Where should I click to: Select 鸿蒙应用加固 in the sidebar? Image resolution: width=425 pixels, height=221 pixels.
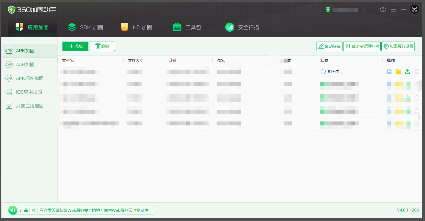tap(30, 106)
